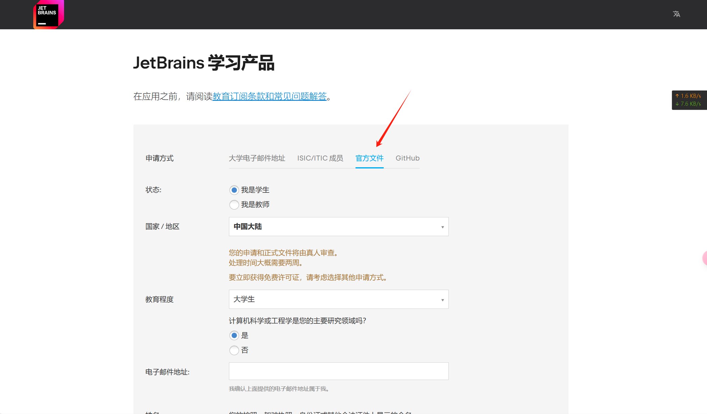Switch to the 大学电子邮件地址 tab

click(x=257, y=158)
